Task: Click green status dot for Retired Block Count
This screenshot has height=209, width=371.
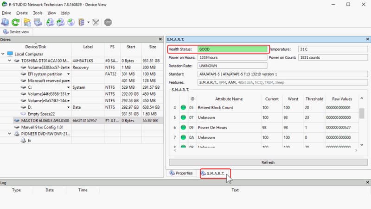Action: (183, 107)
